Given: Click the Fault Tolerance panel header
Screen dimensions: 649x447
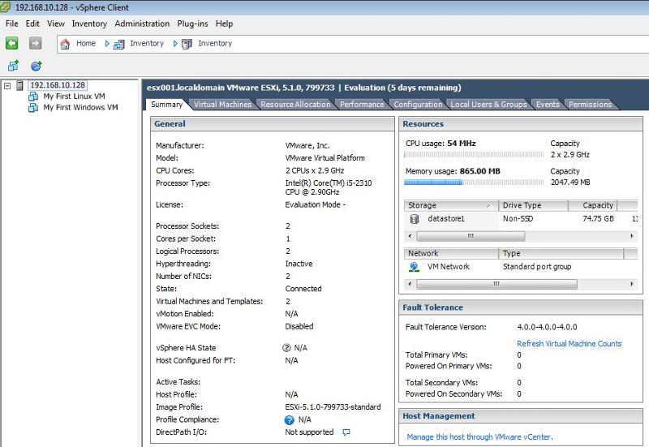Looking at the screenshot, I should 521,307.
